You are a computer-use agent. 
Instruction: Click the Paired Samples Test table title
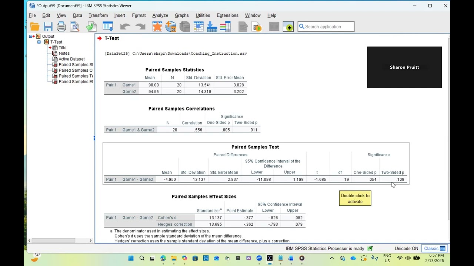tap(255, 147)
